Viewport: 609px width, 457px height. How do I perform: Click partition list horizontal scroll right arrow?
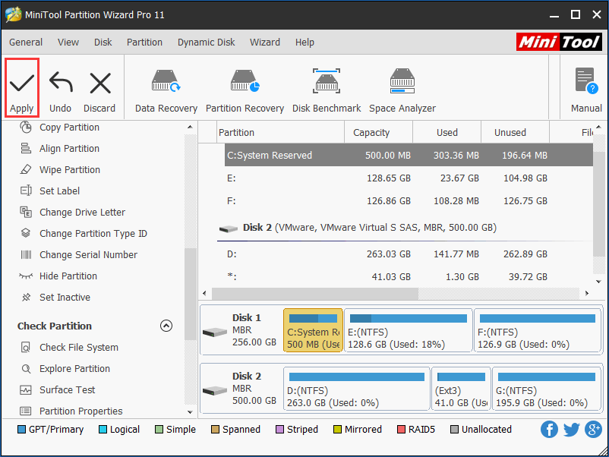click(587, 293)
